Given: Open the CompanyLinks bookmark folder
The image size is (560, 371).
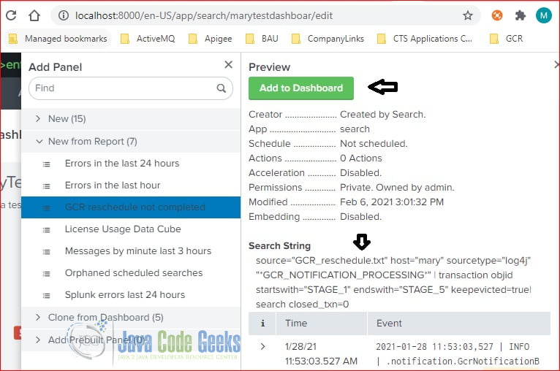Looking at the screenshot, I should [328, 39].
